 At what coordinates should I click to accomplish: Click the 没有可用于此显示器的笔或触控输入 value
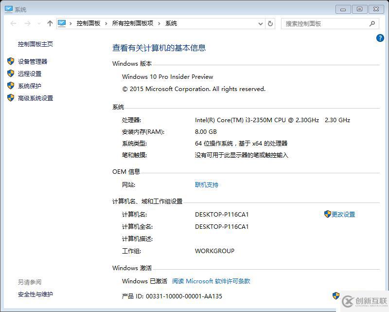coord(241,155)
